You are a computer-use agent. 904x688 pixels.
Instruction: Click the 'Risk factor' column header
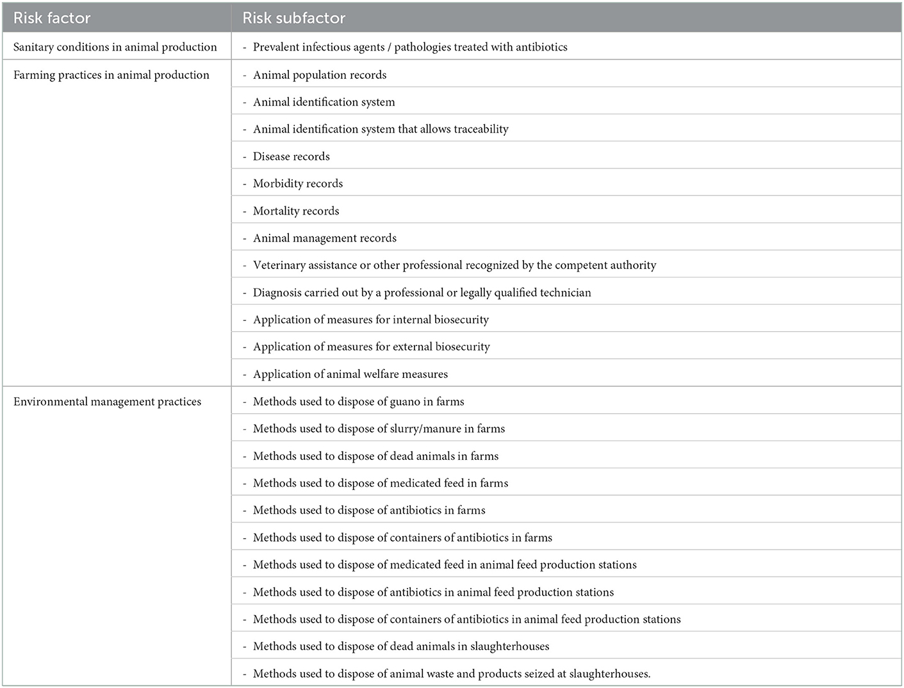click(117, 18)
